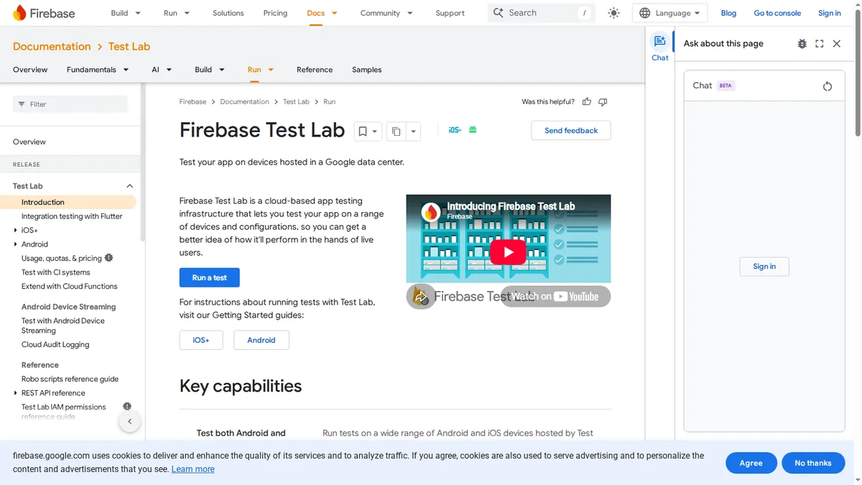Screen dimensions: 862x485
Task: Switch to the Samples docs tab
Action: (x=366, y=70)
